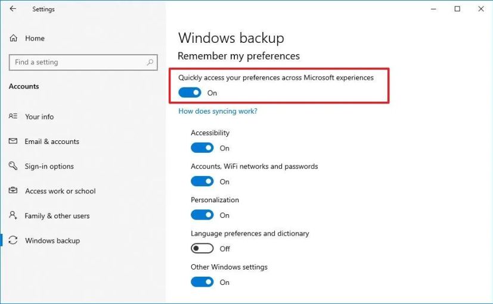493x304 pixels.
Task: Toggle Accounts, WiFi networks and passwords
Action: click(202, 181)
